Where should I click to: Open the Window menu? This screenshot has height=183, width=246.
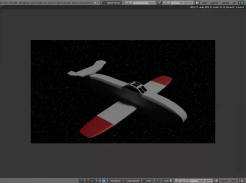[215, 3]
